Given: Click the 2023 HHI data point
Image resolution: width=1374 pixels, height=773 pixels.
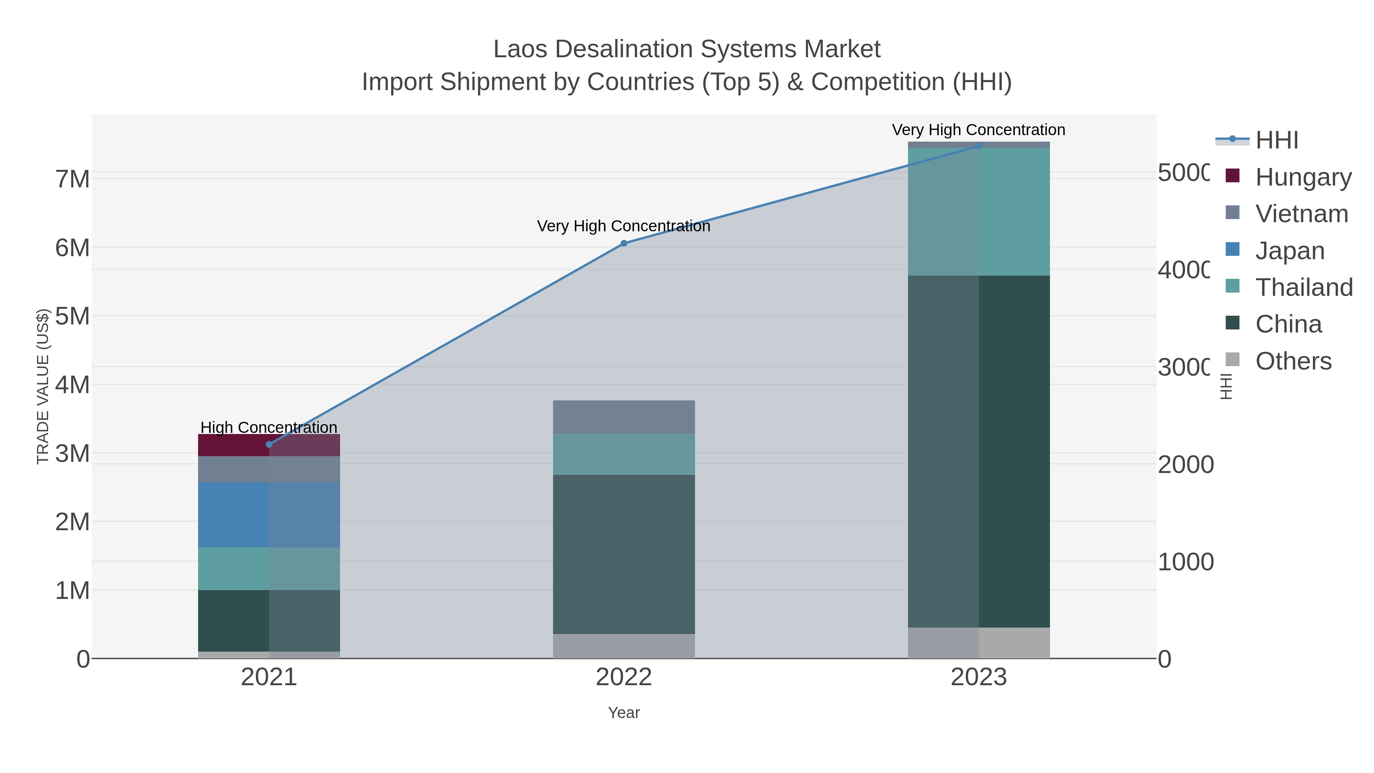Looking at the screenshot, I should click(x=979, y=146).
